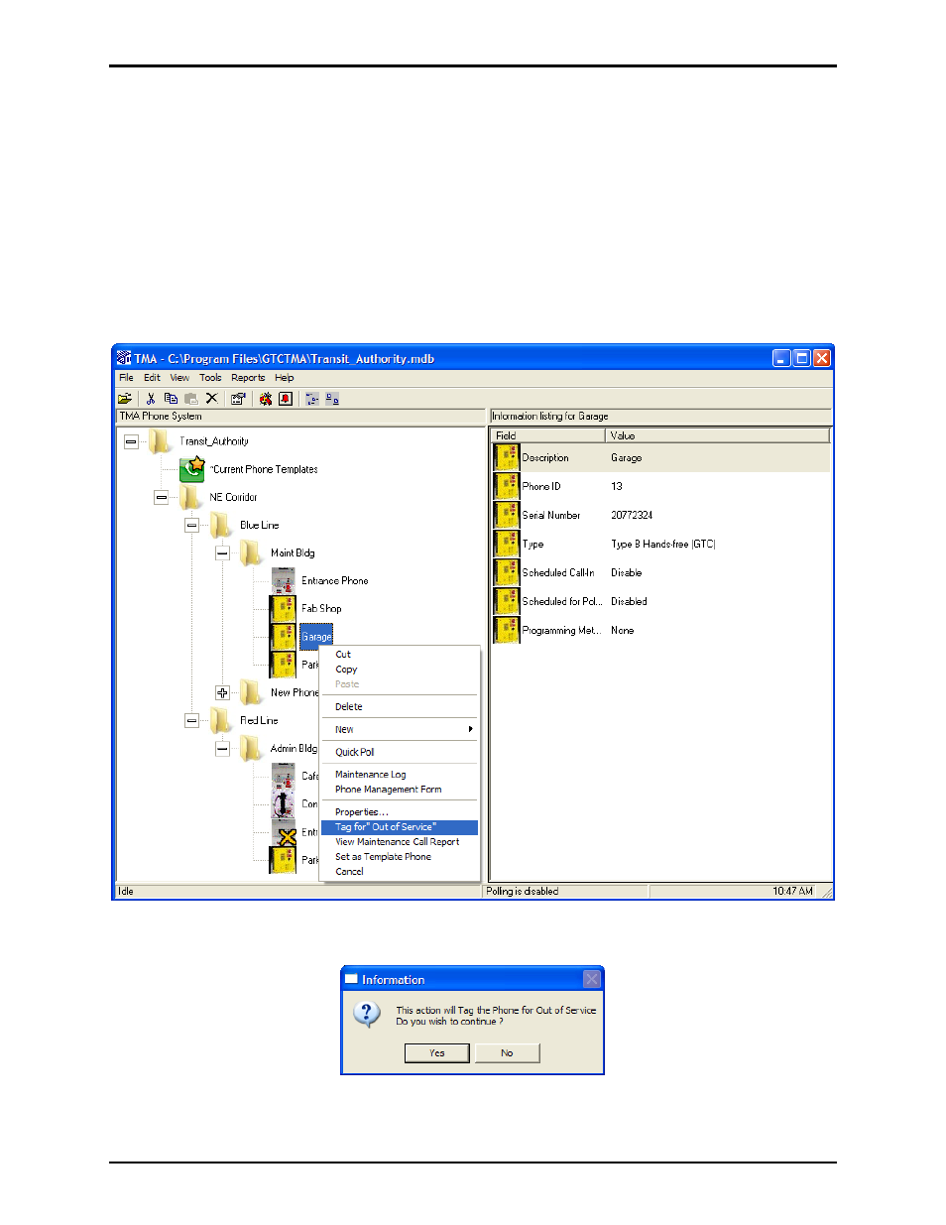Select the Garage tree item
The width and height of the screenshot is (946, 1225).
coord(316,637)
